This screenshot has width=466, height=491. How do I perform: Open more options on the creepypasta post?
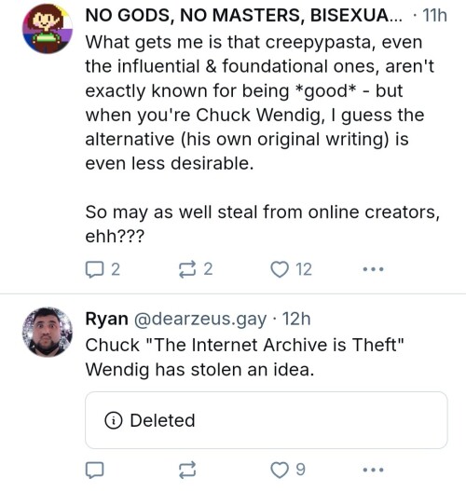(x=373, y=269)
